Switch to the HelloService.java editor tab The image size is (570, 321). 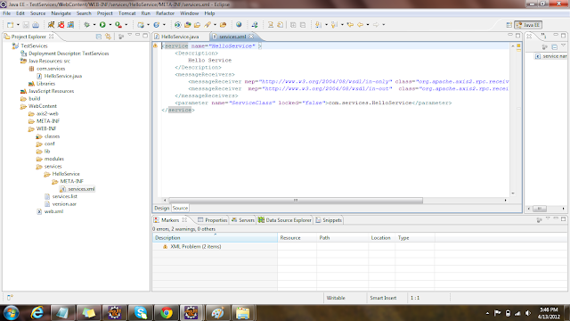pos(180,37)
